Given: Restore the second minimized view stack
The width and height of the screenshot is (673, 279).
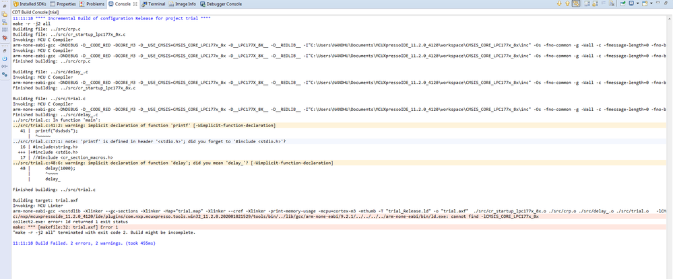Looking at the screenshot, I should (5, 50).
